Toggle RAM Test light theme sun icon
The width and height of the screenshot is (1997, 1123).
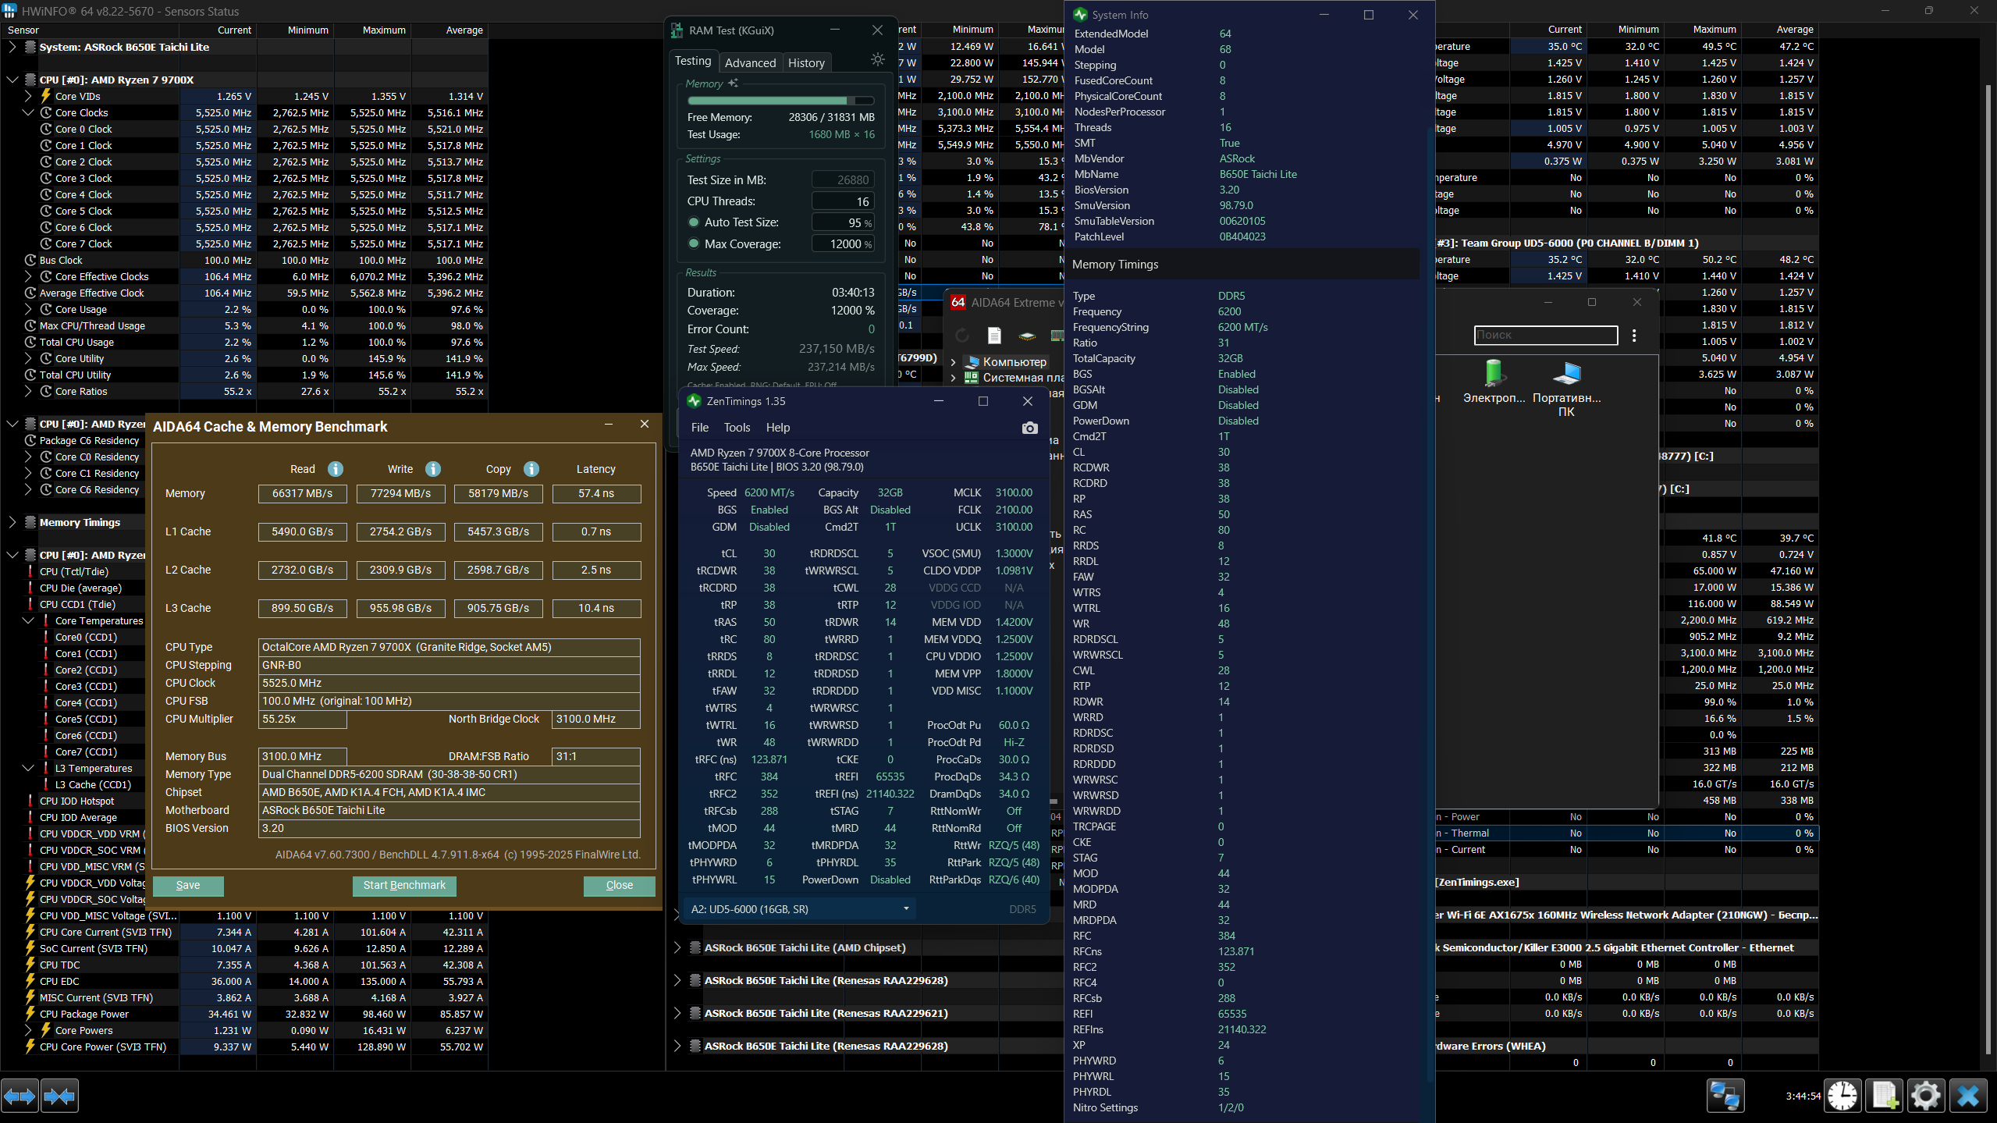coord(878,60)
